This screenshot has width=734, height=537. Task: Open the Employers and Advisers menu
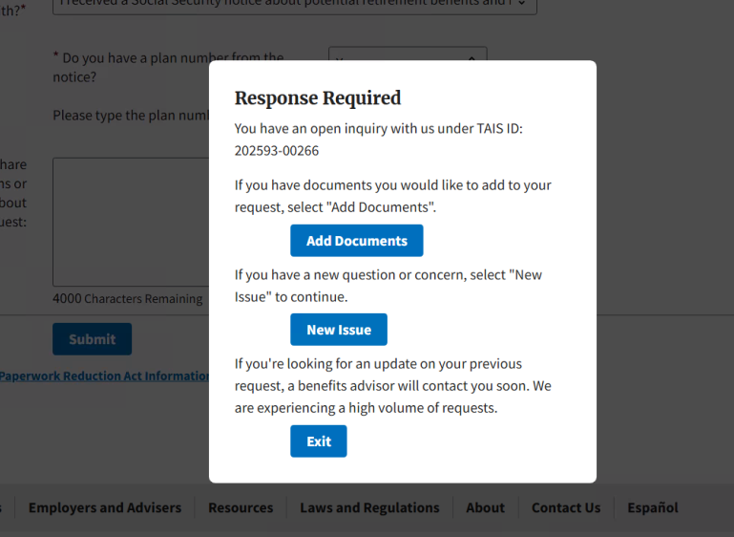[x=104, y=507]
